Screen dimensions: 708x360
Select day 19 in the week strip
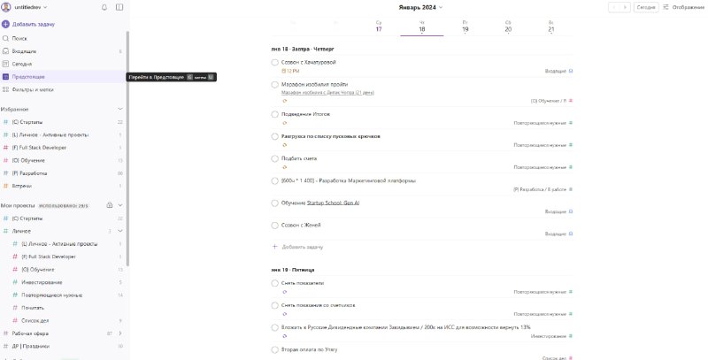click(x=465, y=28)
